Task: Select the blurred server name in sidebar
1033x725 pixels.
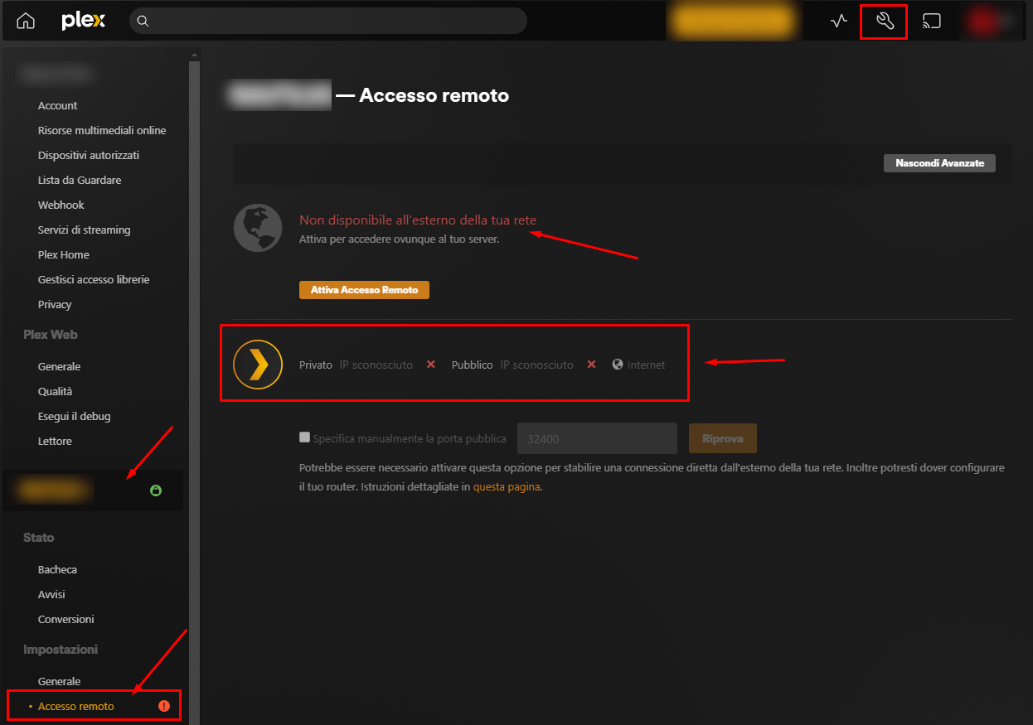Action: point(55,491)
